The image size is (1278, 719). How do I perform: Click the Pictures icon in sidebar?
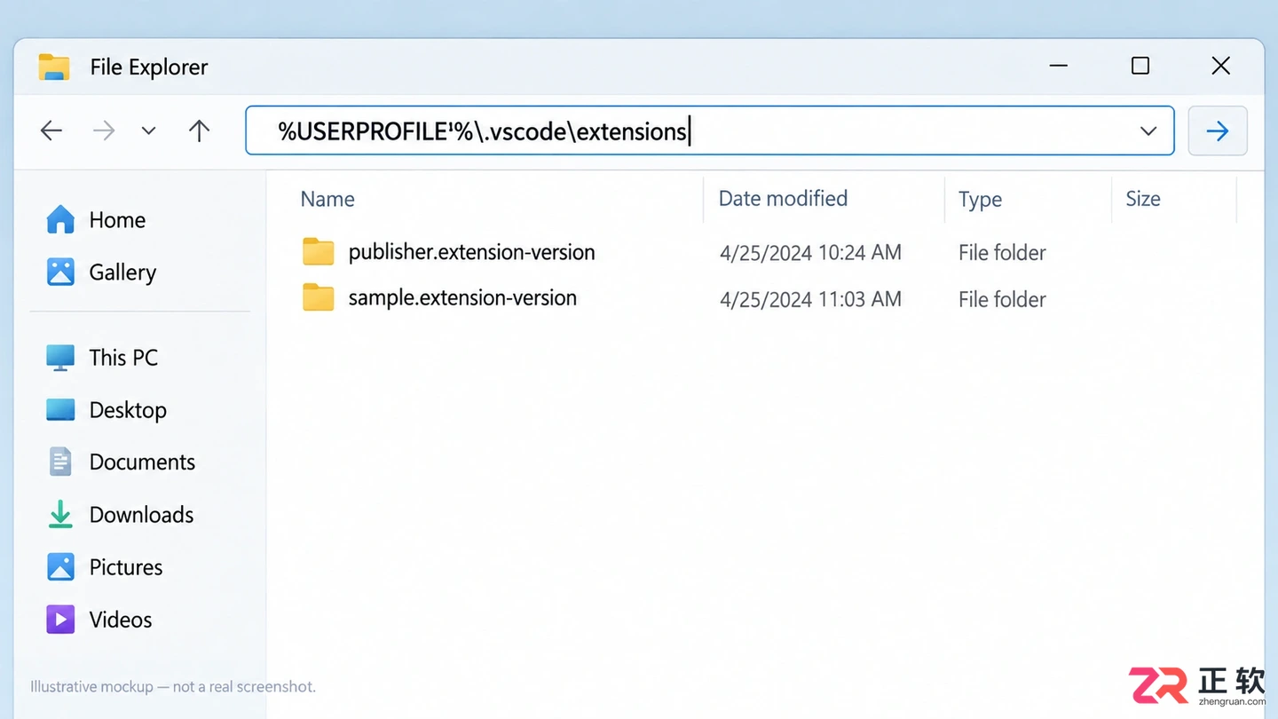[60, 566]
